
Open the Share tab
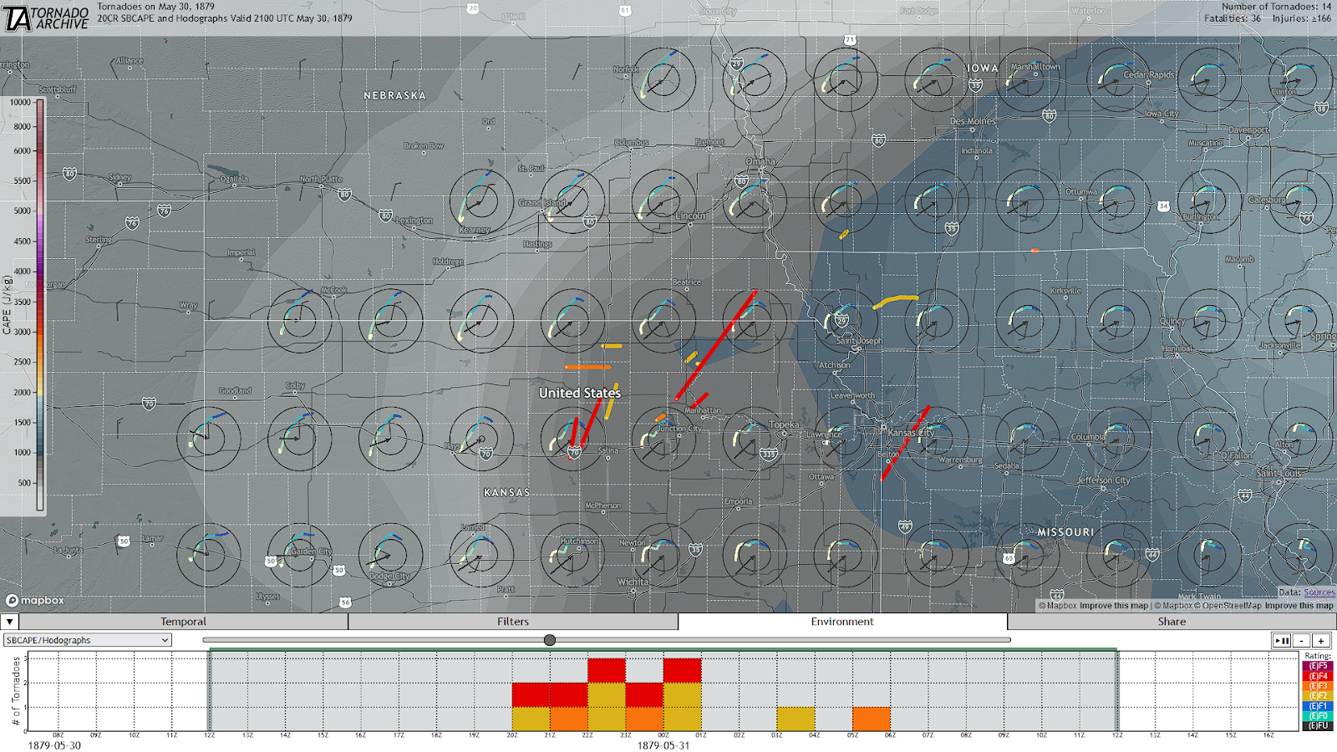pos(1172,622)
